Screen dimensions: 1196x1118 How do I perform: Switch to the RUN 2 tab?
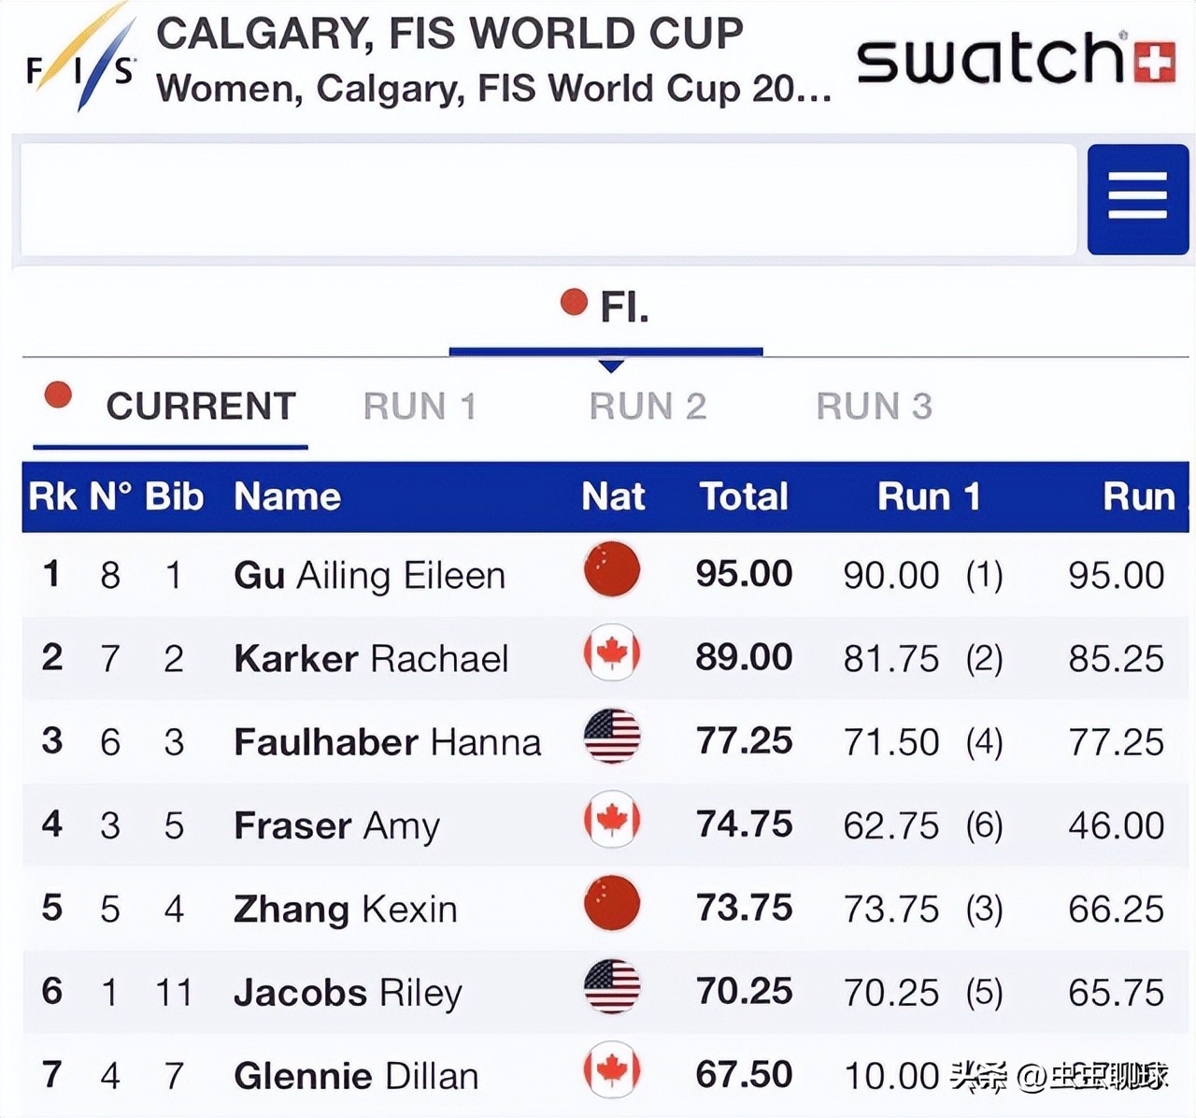tap(648, 407)
